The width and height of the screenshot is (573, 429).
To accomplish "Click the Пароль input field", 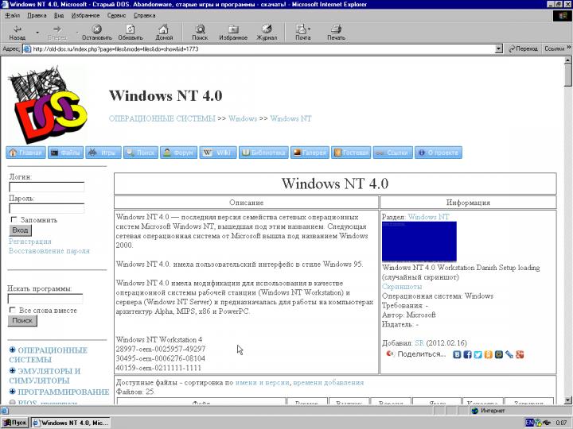I will coord(47,208).
